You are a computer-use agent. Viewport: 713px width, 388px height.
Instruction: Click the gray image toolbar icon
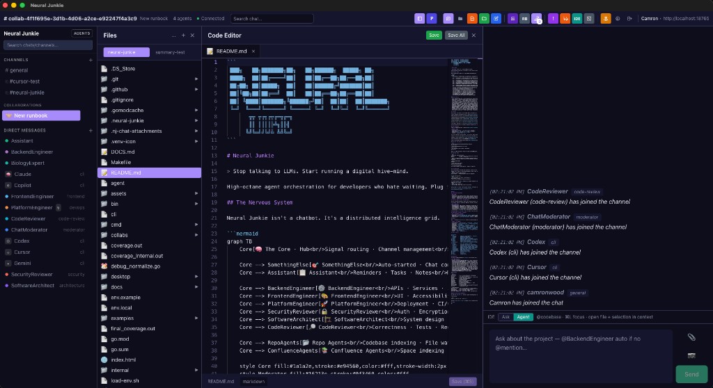coord(589,19)
